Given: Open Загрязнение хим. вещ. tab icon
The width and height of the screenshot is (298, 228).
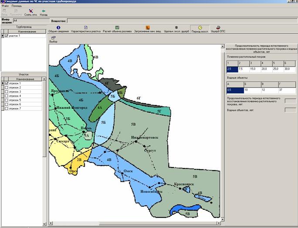Looking at the screenshot, I should [148, 27].
